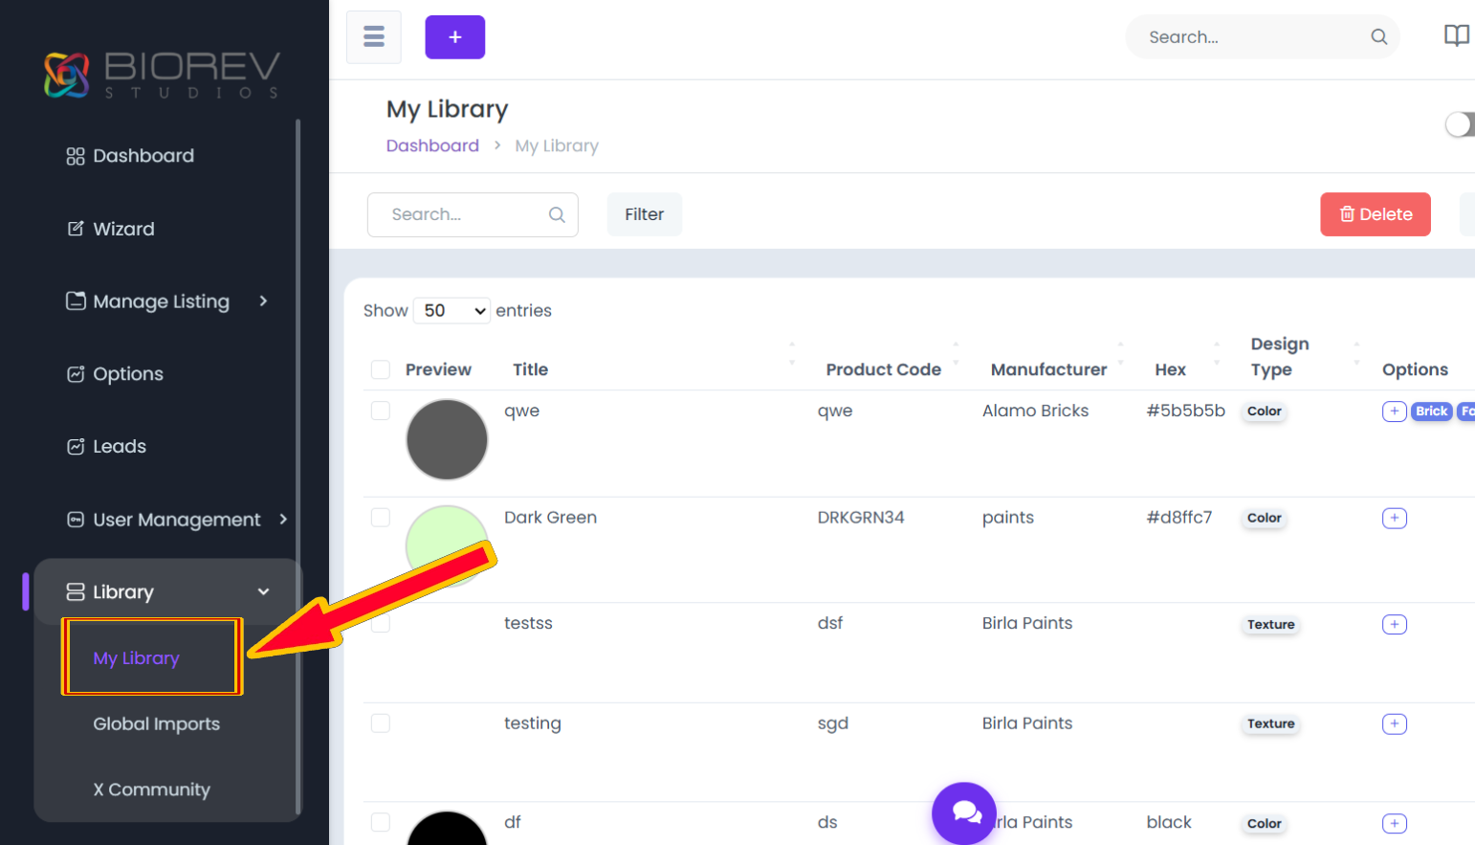1475x845 pixels.
Task: Open the book documentation icon
Action: (x=1456, y=36)
